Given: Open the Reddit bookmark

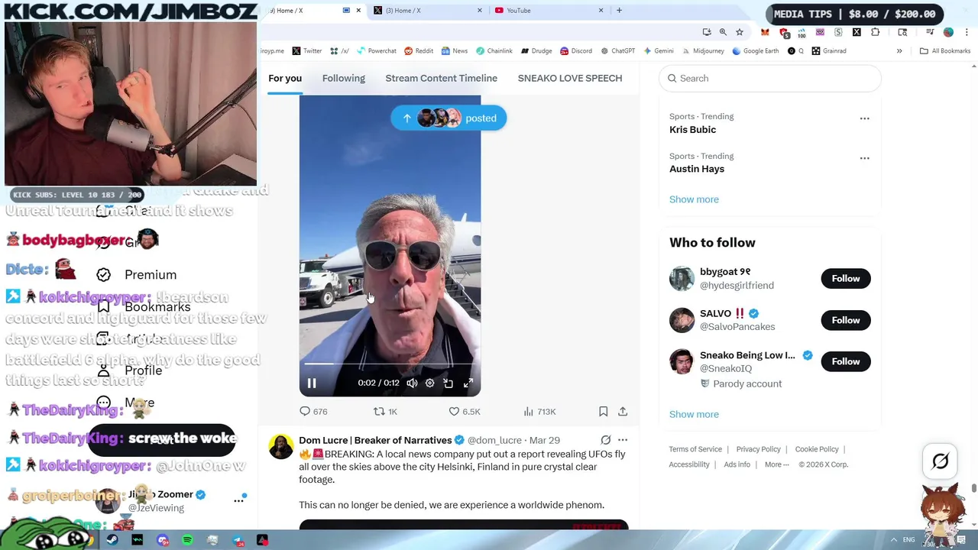Looking at the screenshot, I should [419, 51].
